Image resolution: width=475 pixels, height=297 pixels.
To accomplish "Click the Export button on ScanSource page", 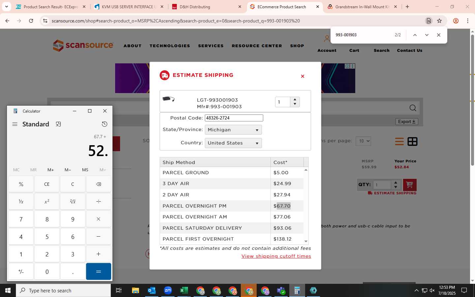I will pos(407,121).
